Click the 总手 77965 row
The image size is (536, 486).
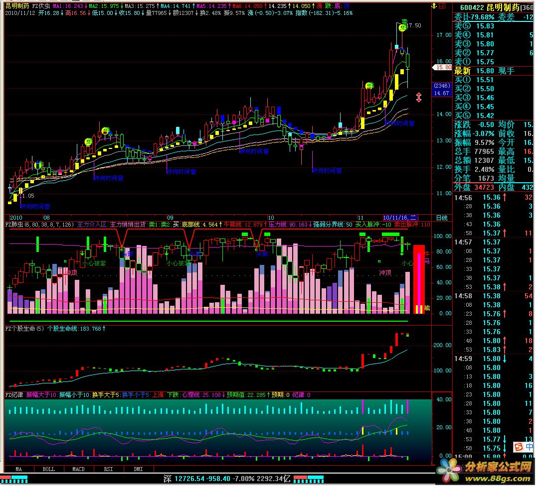(474, 151)
